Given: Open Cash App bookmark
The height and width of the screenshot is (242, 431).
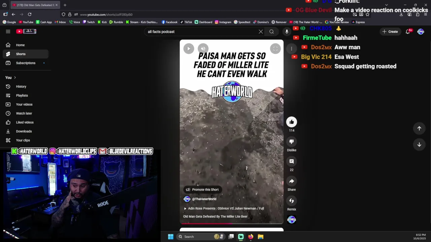Looking at the screenshot, I should pos(44,22).
